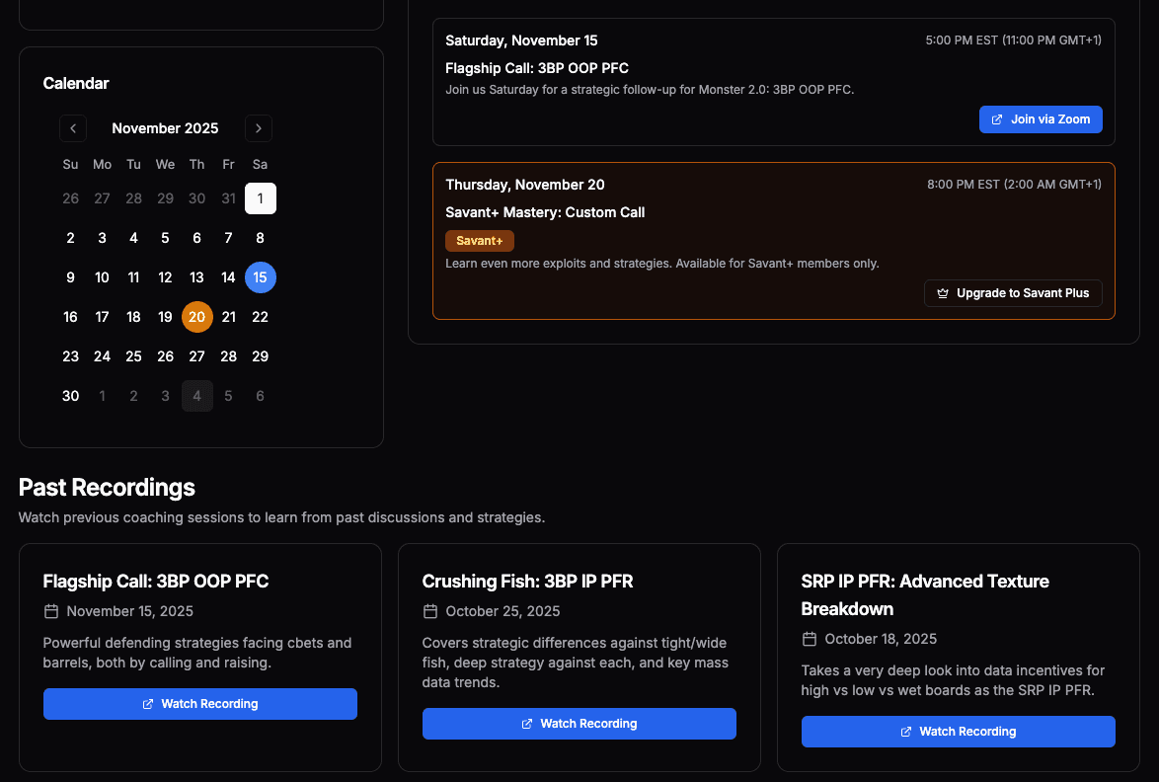This screenshot has height=782, width=1159.
Task: Click the Upgrade to Savant Plus button
Action: 1013,292
